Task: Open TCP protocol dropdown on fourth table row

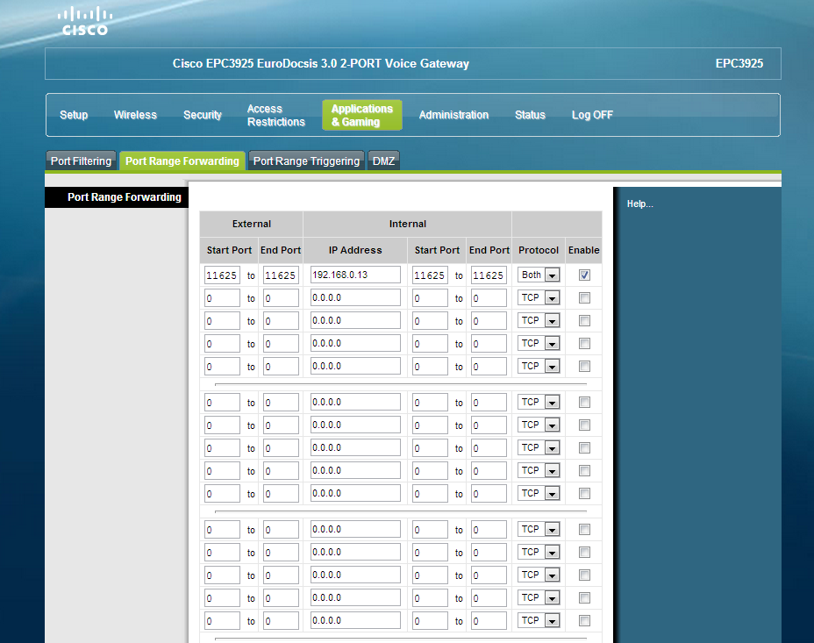Action: 539,343
